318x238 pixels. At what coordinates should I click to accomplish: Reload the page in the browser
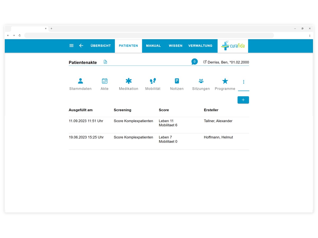click(20, 35)
